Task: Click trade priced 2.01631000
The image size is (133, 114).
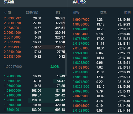Action: [x=100, y=67]
